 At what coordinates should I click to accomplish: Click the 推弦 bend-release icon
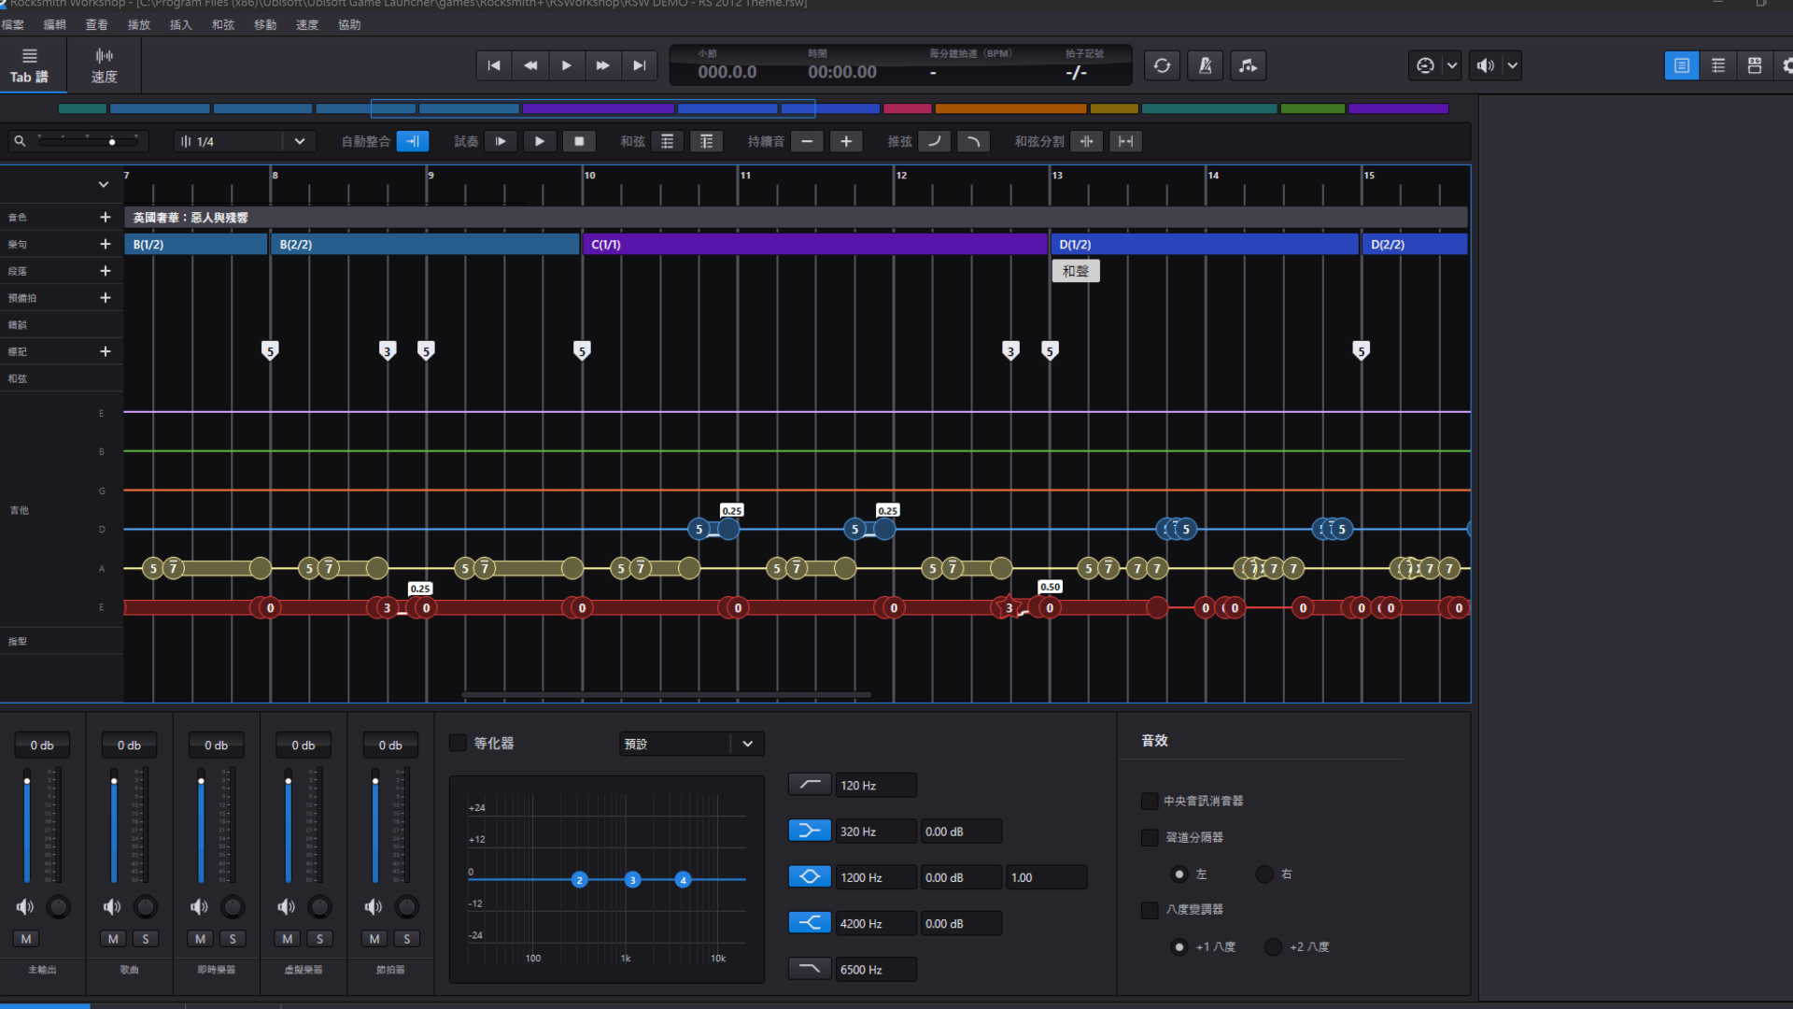pos(973,141)
